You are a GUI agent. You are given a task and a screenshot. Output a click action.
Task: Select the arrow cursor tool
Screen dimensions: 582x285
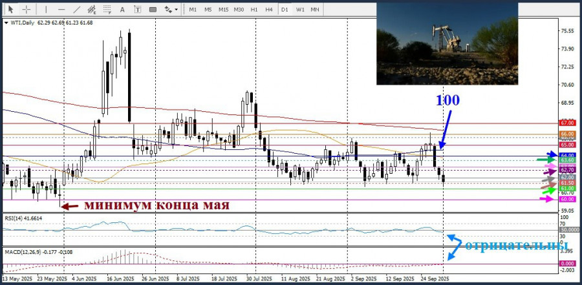coord(10,10)
